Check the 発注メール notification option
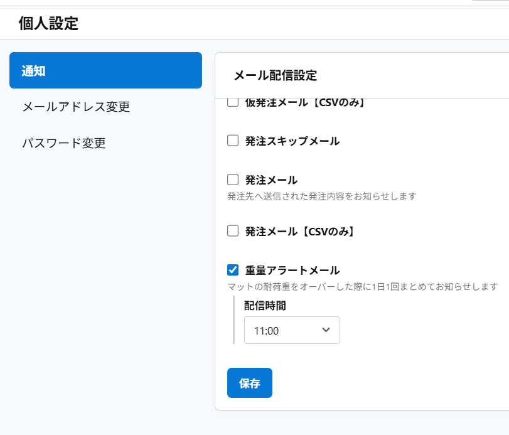 tap(233, 180)
